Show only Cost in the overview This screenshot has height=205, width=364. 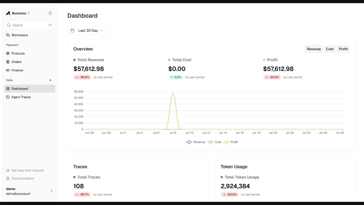[x=330, y=49]
